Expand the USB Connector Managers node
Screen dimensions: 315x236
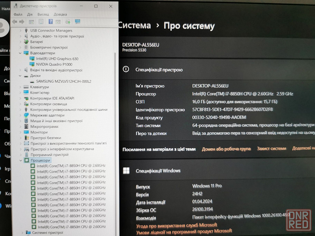(x=20, y=31)
